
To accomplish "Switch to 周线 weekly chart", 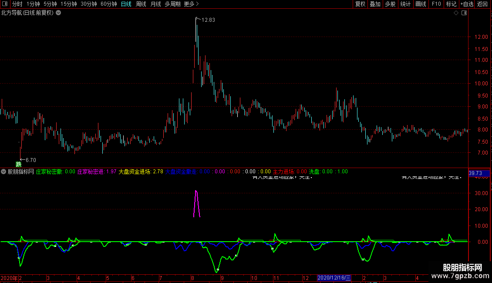I will pyautogui.click(x=141, y=4).
